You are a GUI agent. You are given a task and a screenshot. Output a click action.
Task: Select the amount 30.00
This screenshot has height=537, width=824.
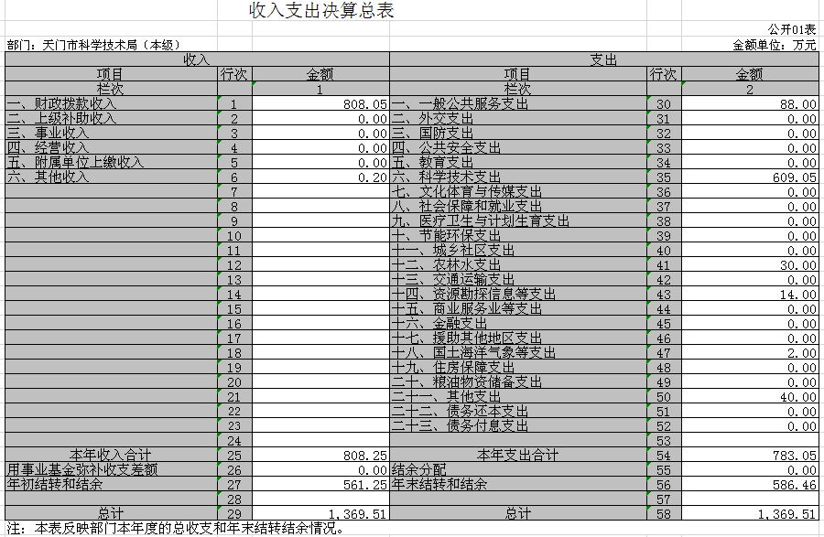point(750,265)
